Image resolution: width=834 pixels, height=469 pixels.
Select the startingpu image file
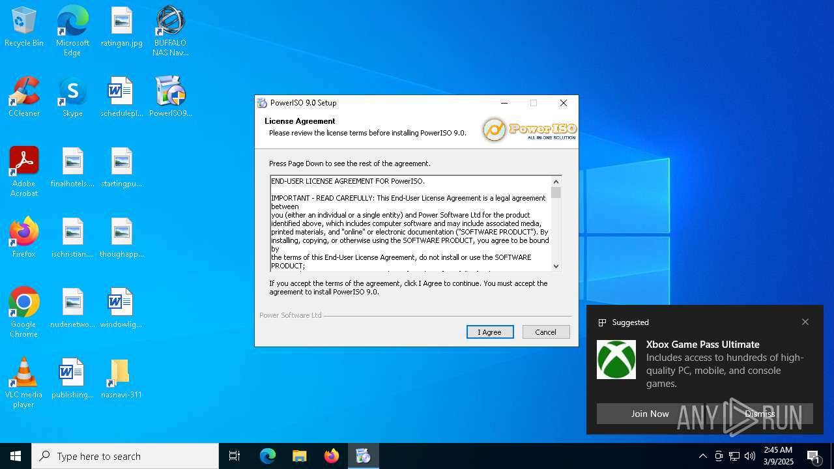point(121,168)
